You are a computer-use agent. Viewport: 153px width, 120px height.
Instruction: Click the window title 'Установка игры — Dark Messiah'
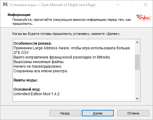(52, 5)
